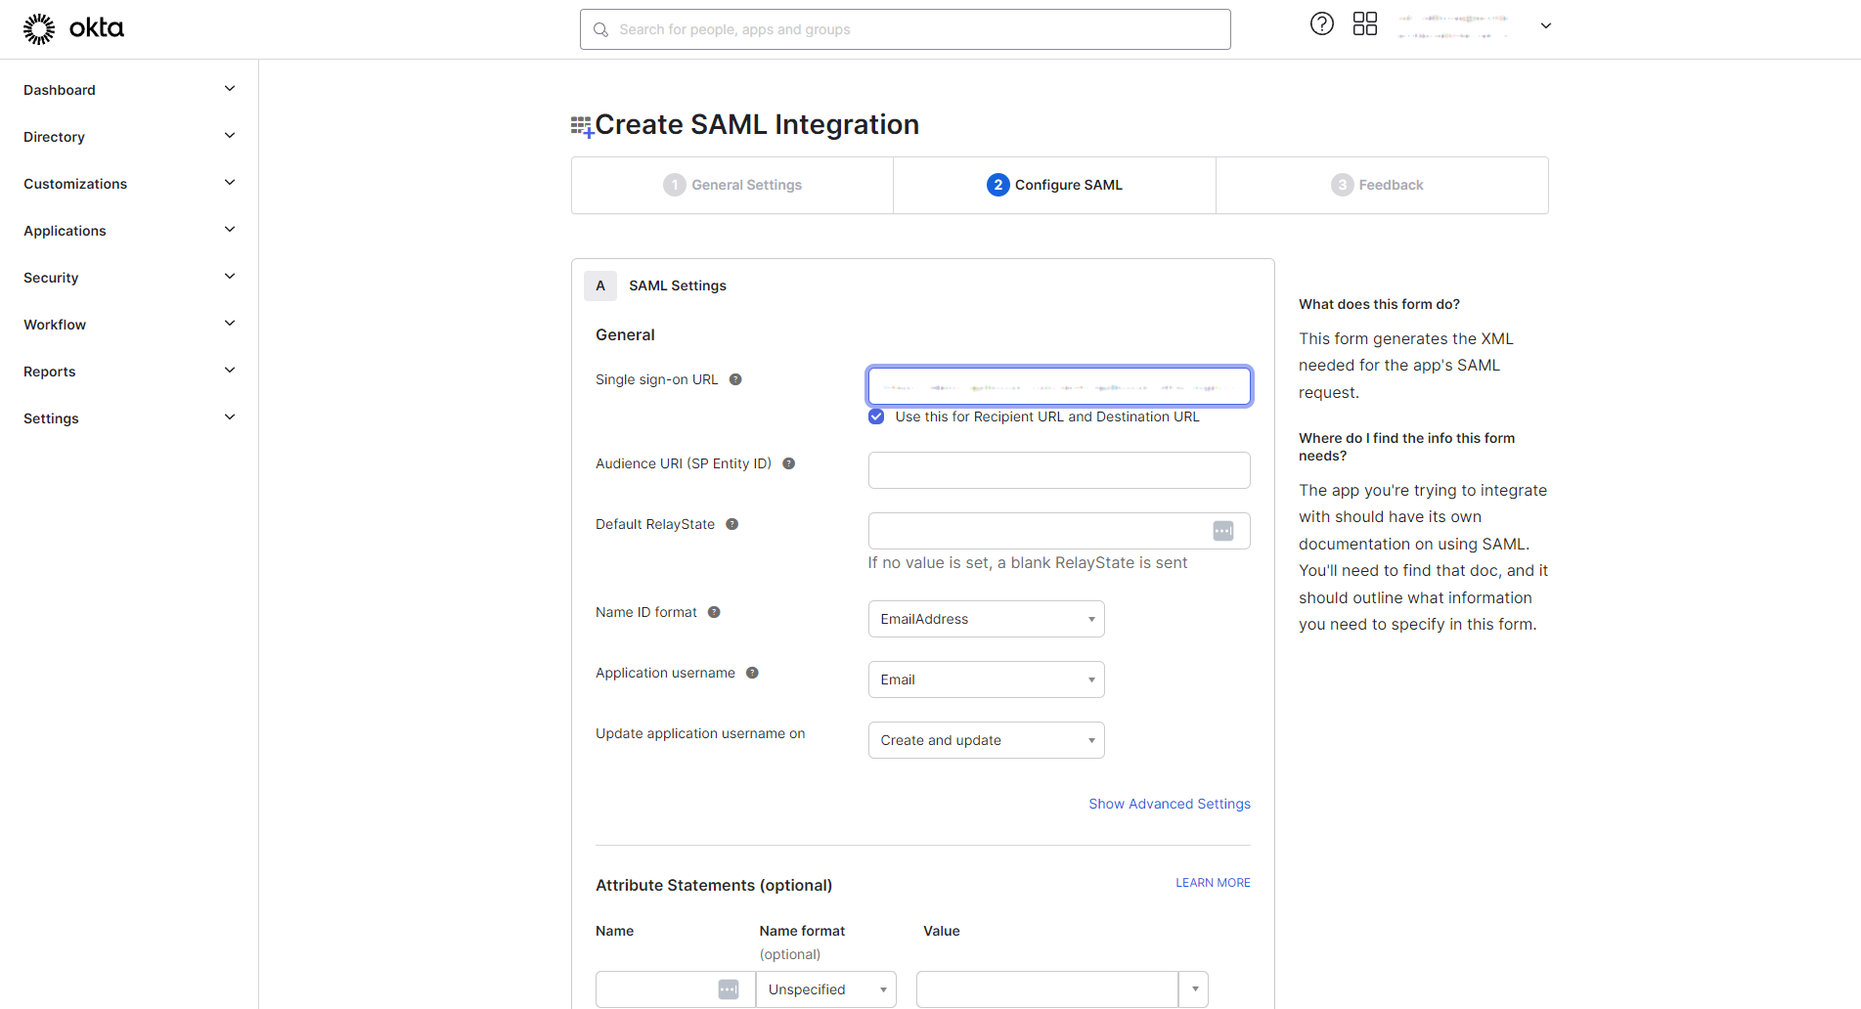1861x1009 pixels.
Task: Focus the attribute Value input field
Action: tap(1046, 989)
